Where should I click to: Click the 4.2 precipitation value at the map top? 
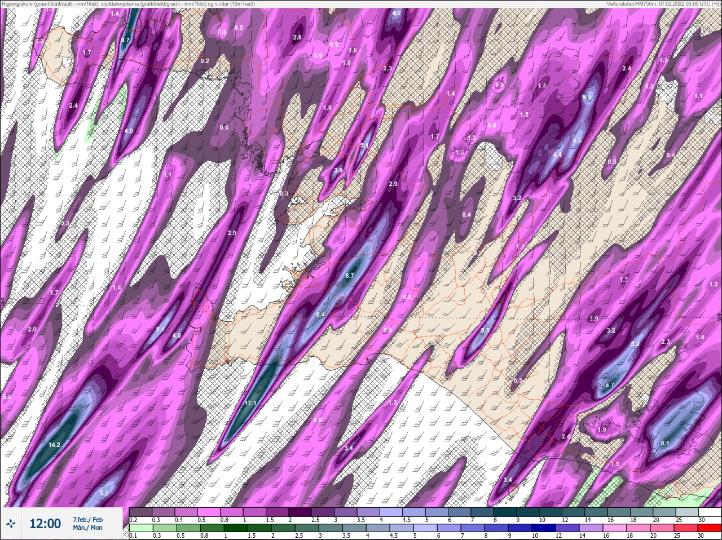pos(397,13)
